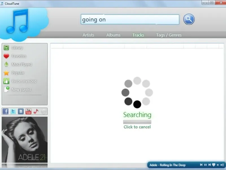Click the Adele 21 album cover
226x170 pixels.
(x=25, y=140)
